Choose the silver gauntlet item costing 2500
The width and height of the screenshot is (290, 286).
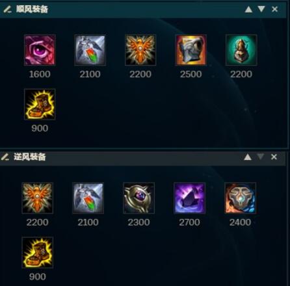pos(191,50)
